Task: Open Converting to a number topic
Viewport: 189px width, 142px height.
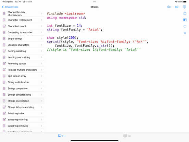Action: click(22, 32)
